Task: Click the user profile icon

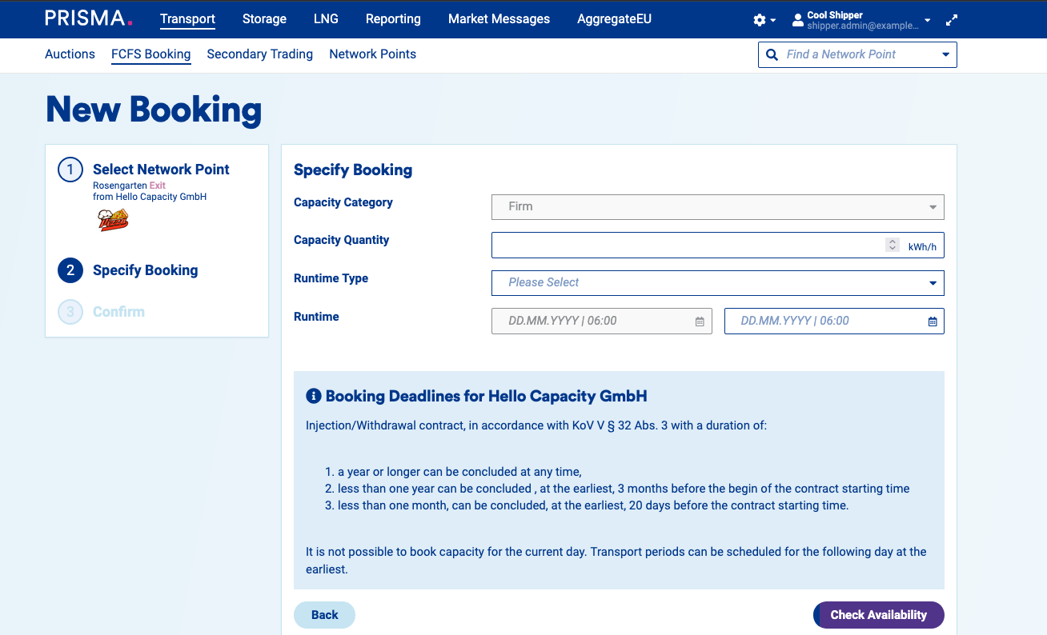Action: 797,20
